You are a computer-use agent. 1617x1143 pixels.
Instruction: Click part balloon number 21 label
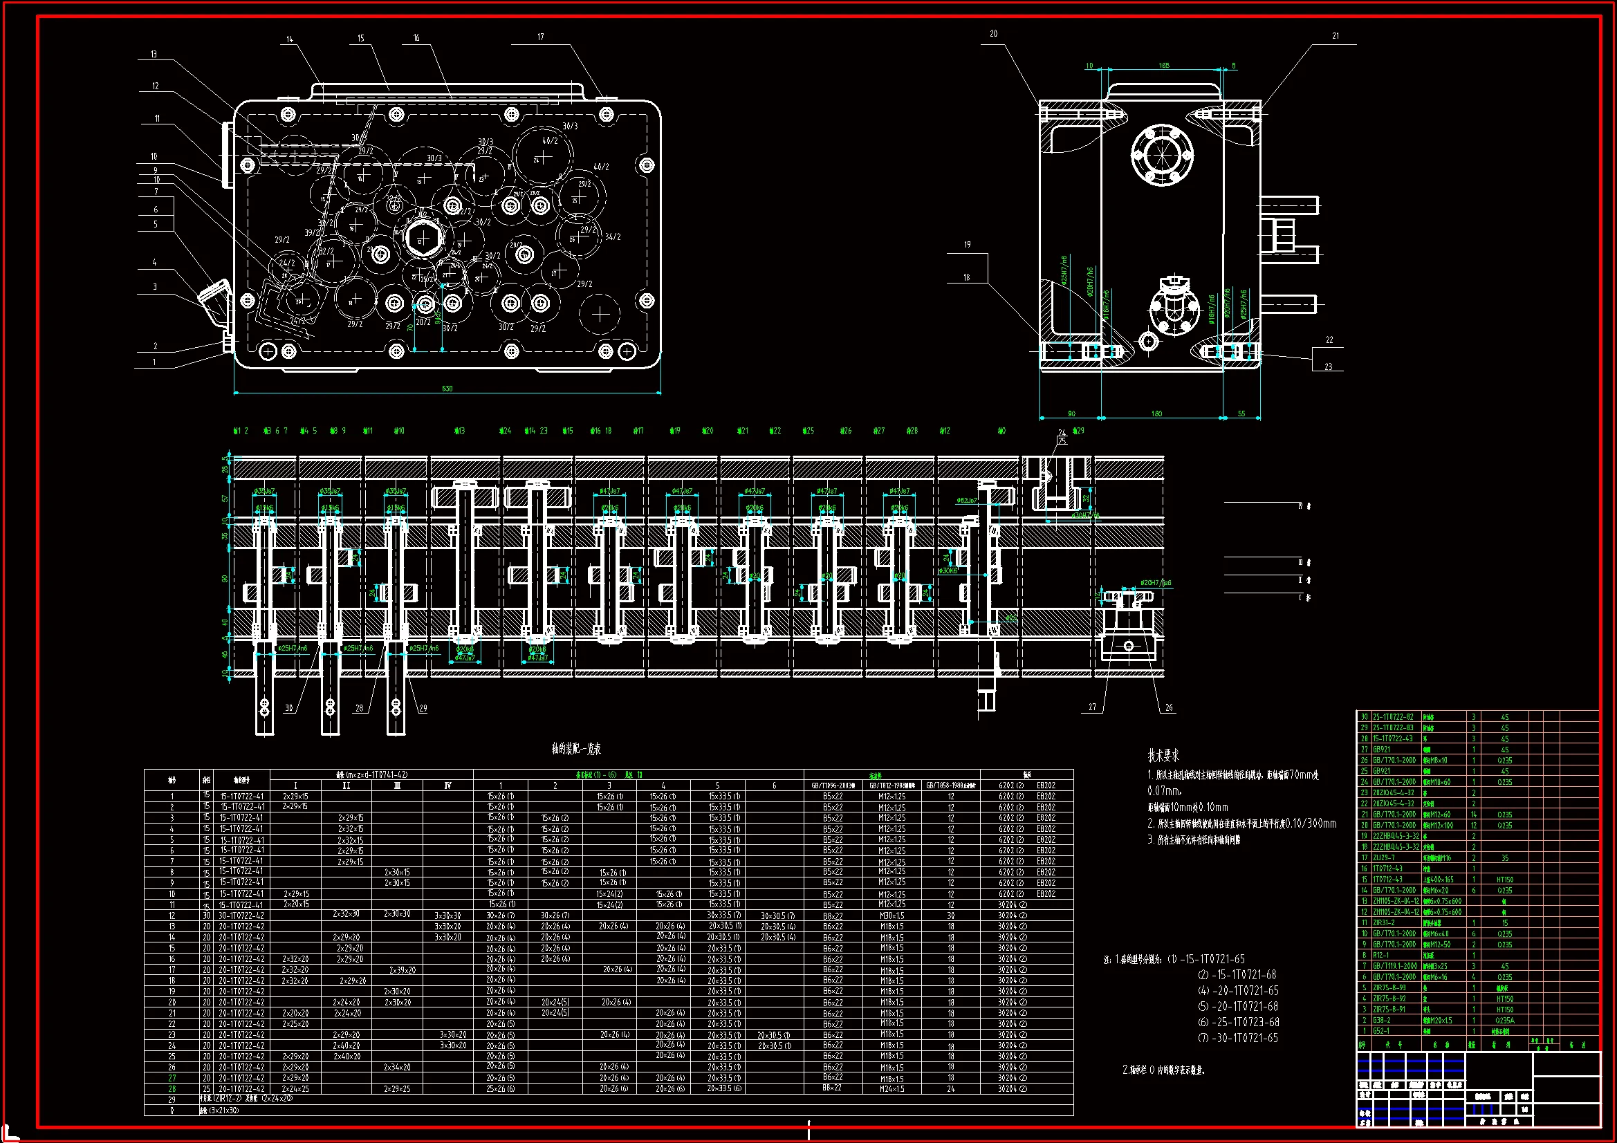1336,36
